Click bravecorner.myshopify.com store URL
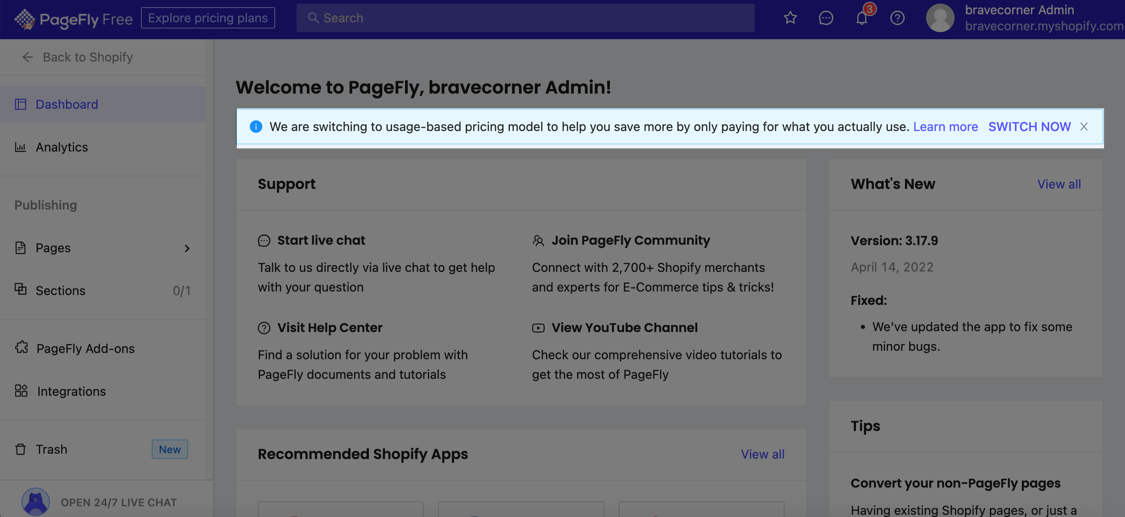1125x517 pixels. point(1044,26)
